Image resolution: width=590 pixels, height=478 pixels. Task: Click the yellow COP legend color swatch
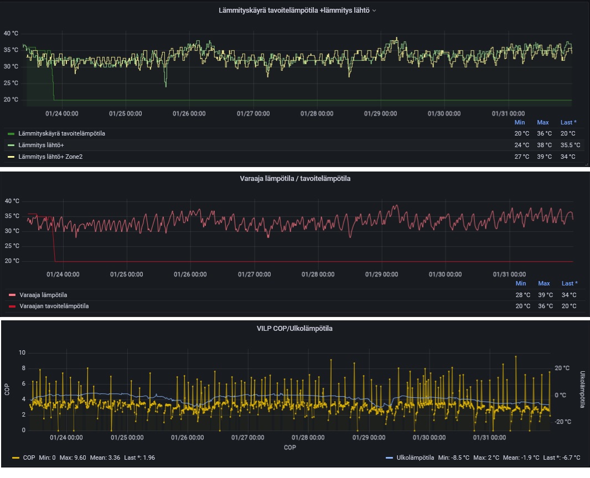point(17,458)
